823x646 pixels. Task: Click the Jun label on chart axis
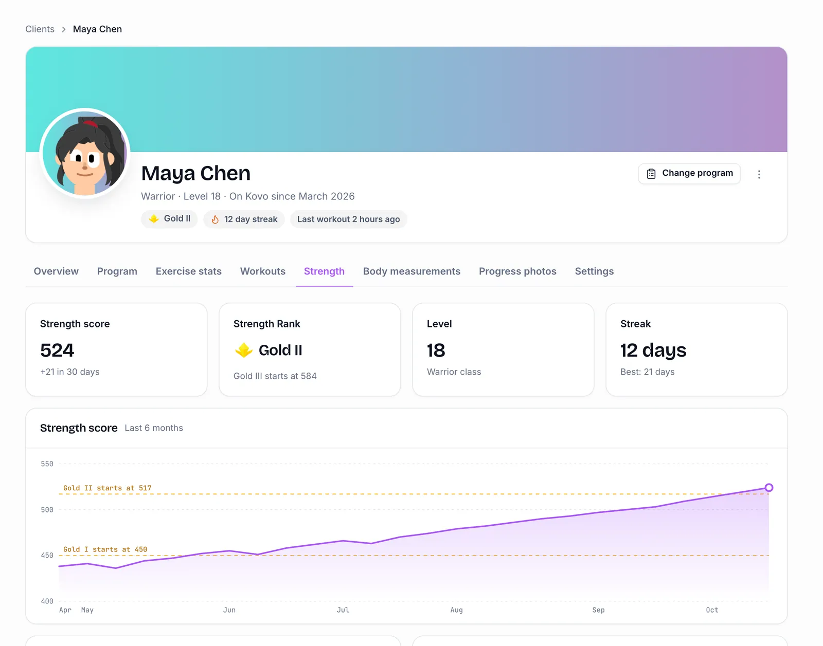[x=229, y=610]
